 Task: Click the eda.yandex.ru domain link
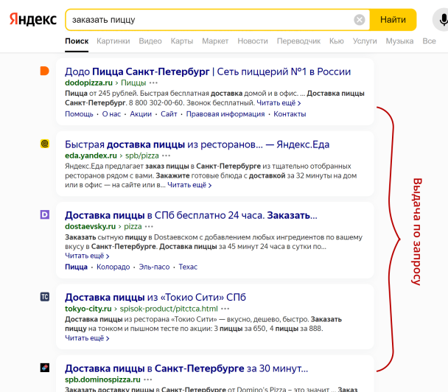pyautogui.click(x=91, y=155)
